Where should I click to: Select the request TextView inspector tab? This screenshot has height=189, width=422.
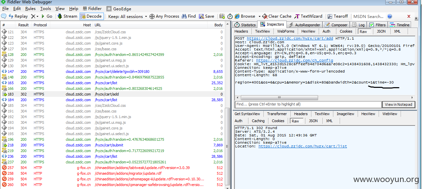[262, 31]
